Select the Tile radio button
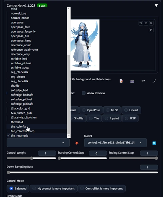The image size is (163, 197). 94,118
